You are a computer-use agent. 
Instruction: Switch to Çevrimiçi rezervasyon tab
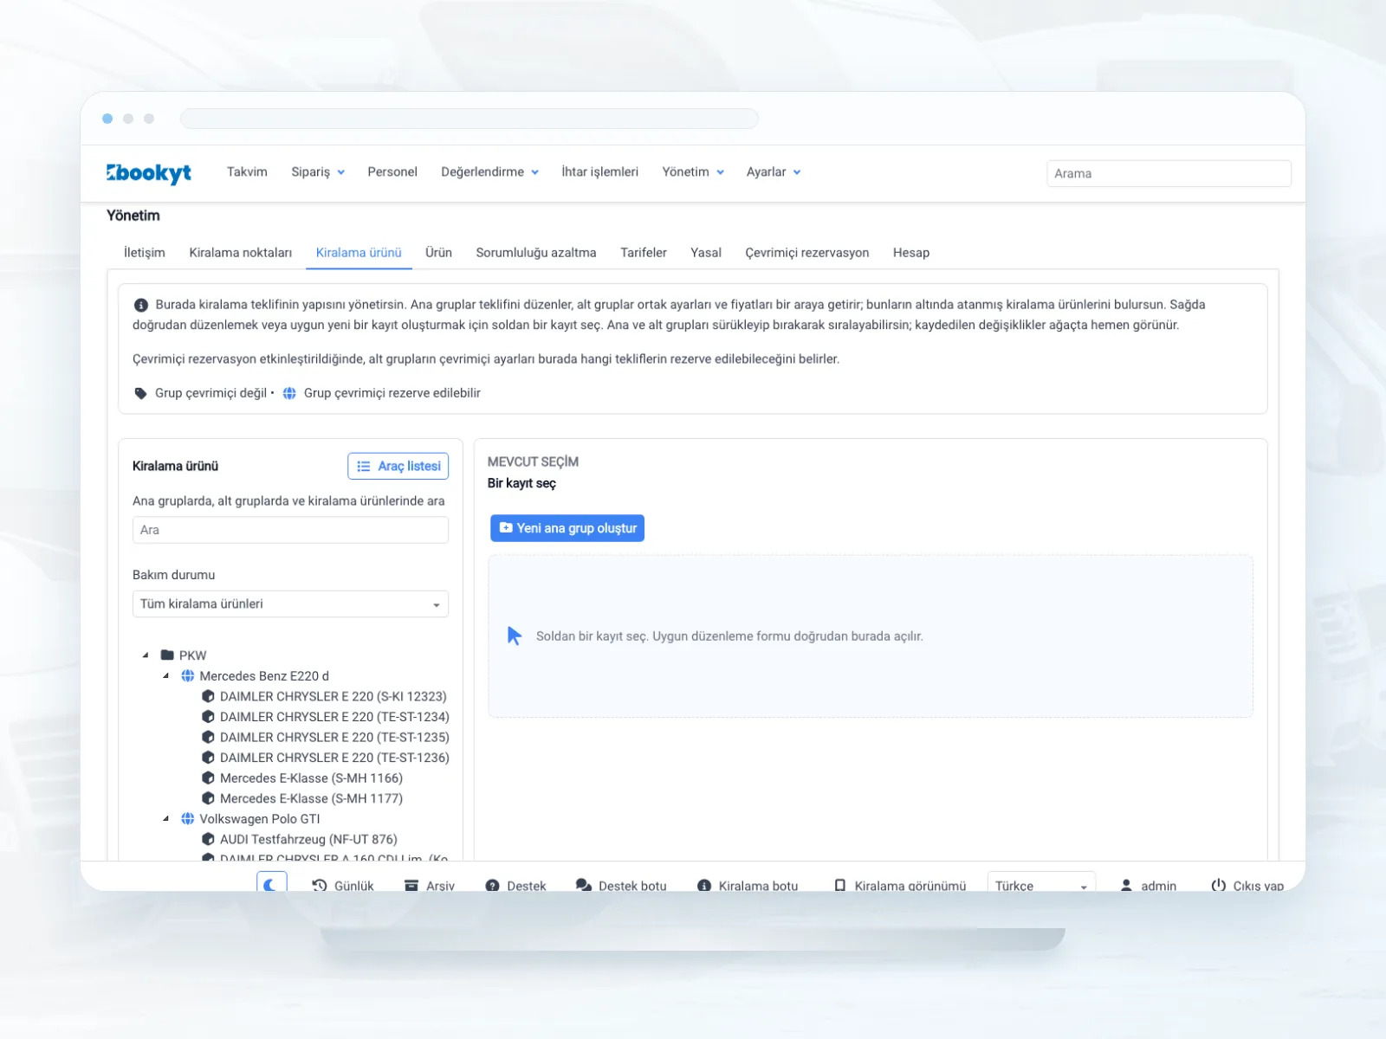coord(807,253)
